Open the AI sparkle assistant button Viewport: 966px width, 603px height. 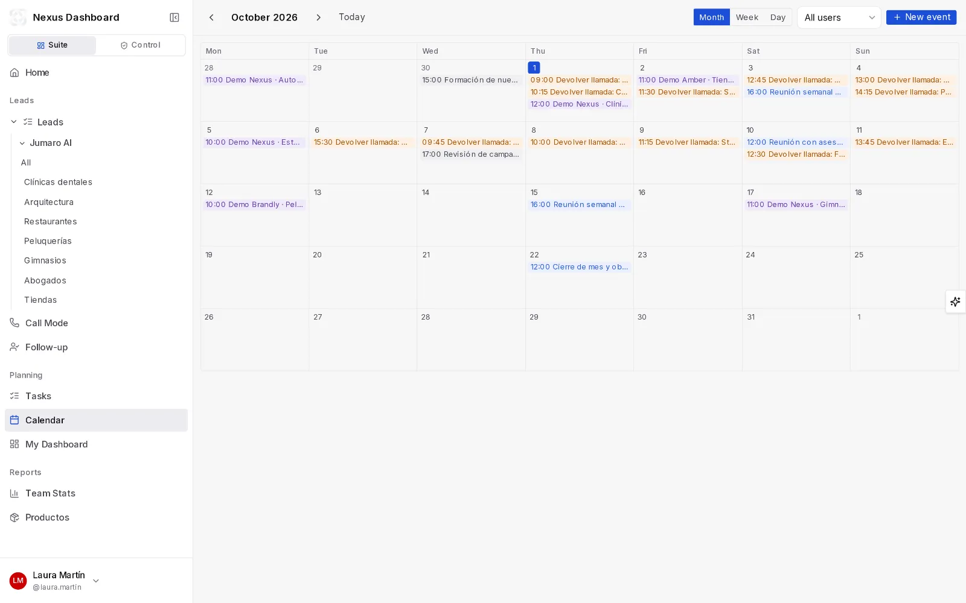point(955,301)
